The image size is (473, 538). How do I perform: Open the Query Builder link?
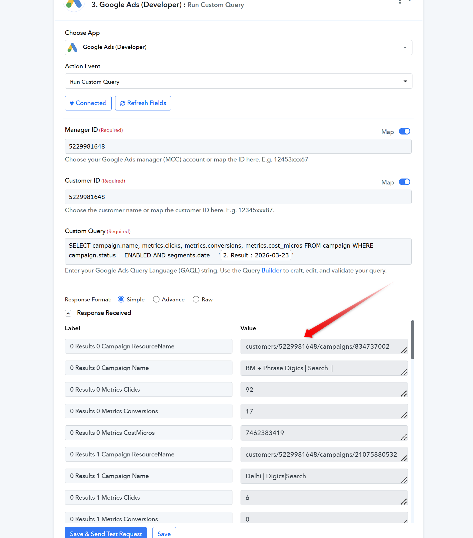(271, 271)
